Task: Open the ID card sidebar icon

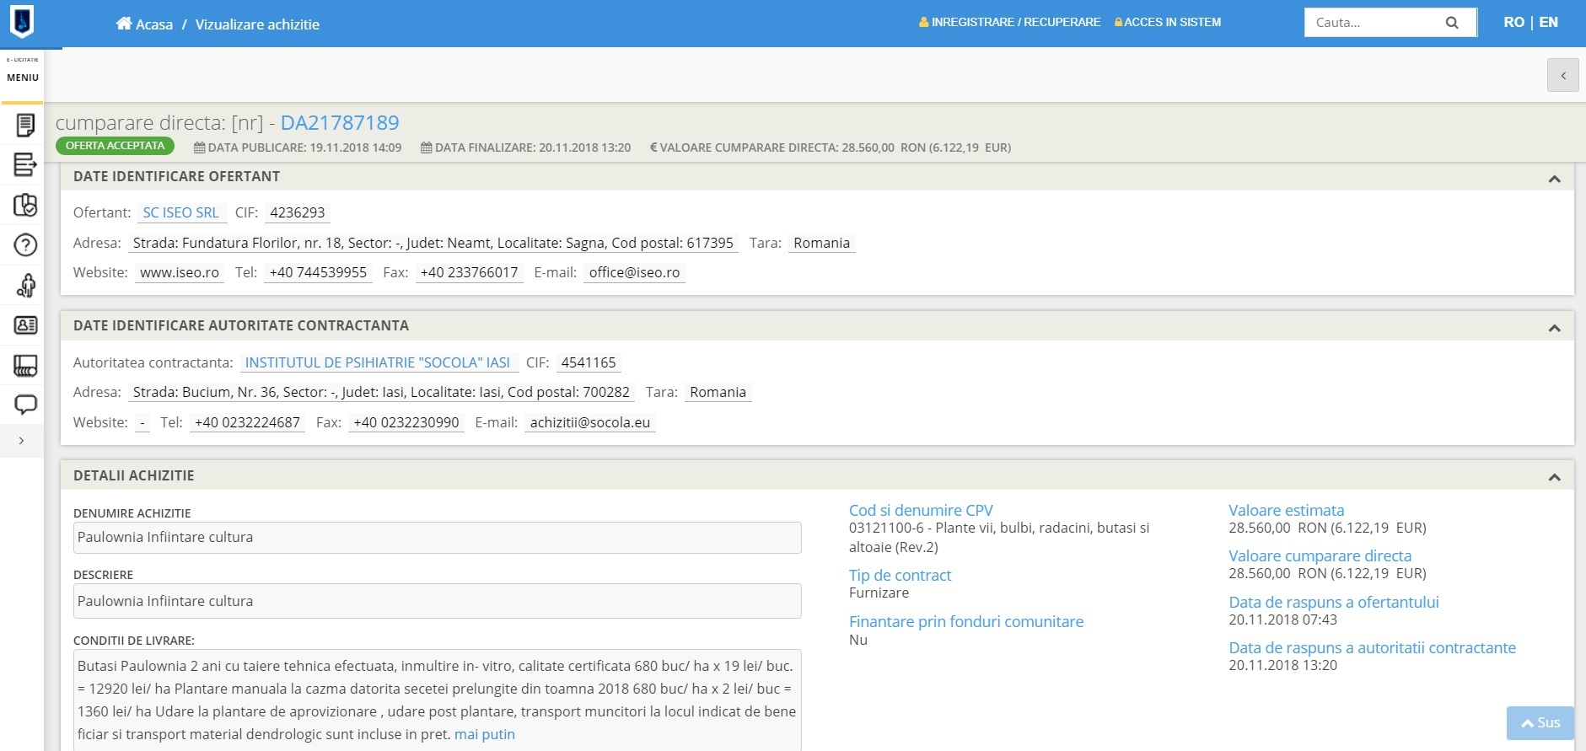Action: [x=25, y=325]
